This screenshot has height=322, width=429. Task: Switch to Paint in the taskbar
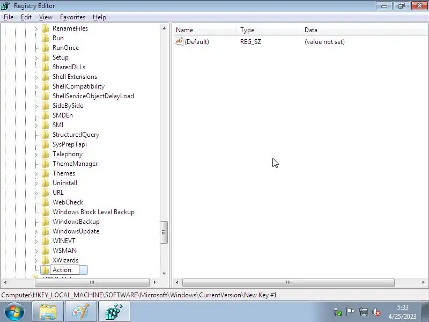(x=81, y=312)
